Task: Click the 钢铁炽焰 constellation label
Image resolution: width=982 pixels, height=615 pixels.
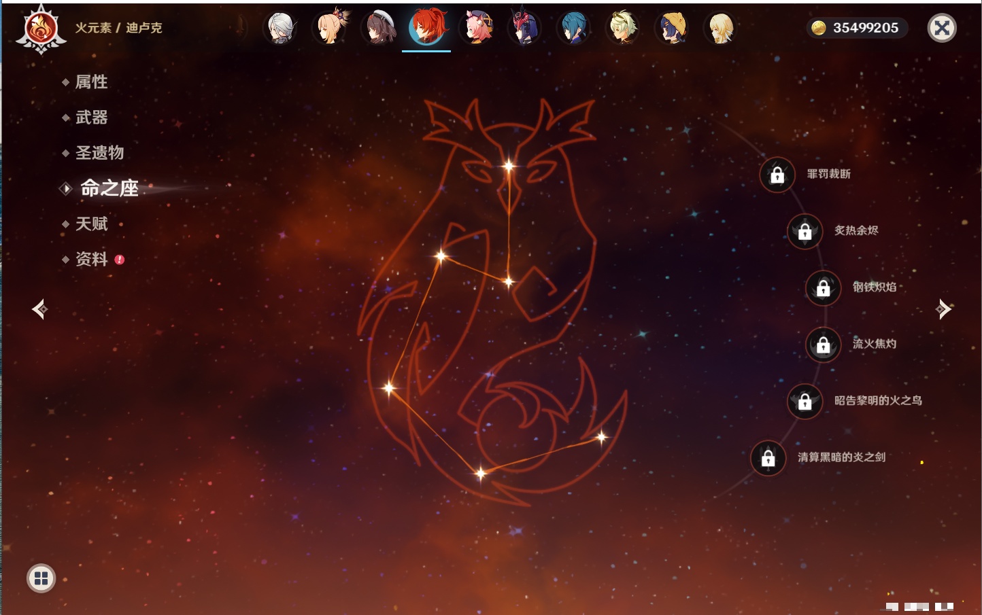Action: (875, 287)
